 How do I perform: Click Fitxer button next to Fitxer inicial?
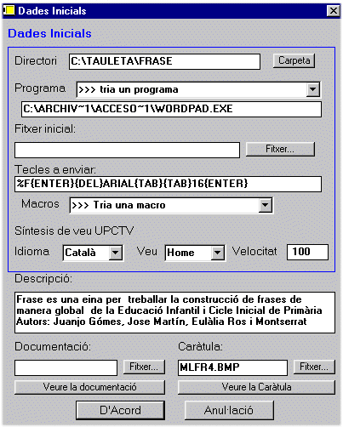pos(280,149)
